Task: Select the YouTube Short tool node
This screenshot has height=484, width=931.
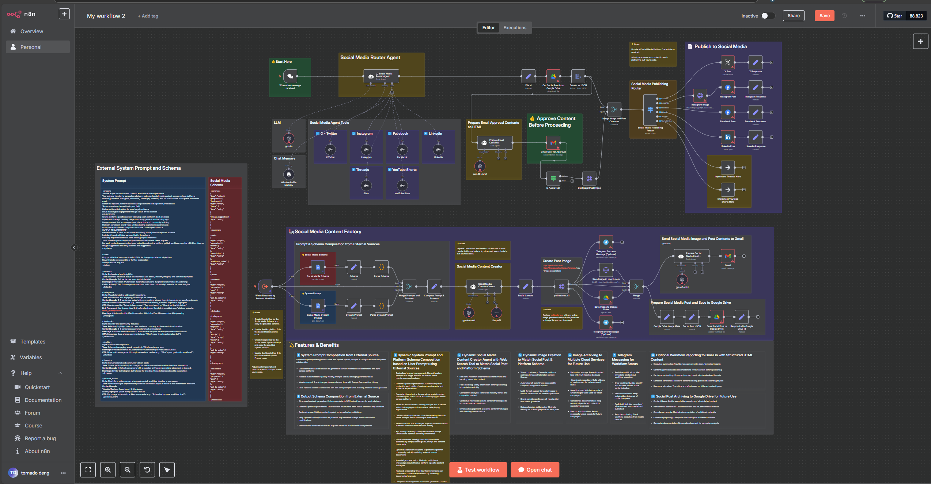Action: point(402,186)
